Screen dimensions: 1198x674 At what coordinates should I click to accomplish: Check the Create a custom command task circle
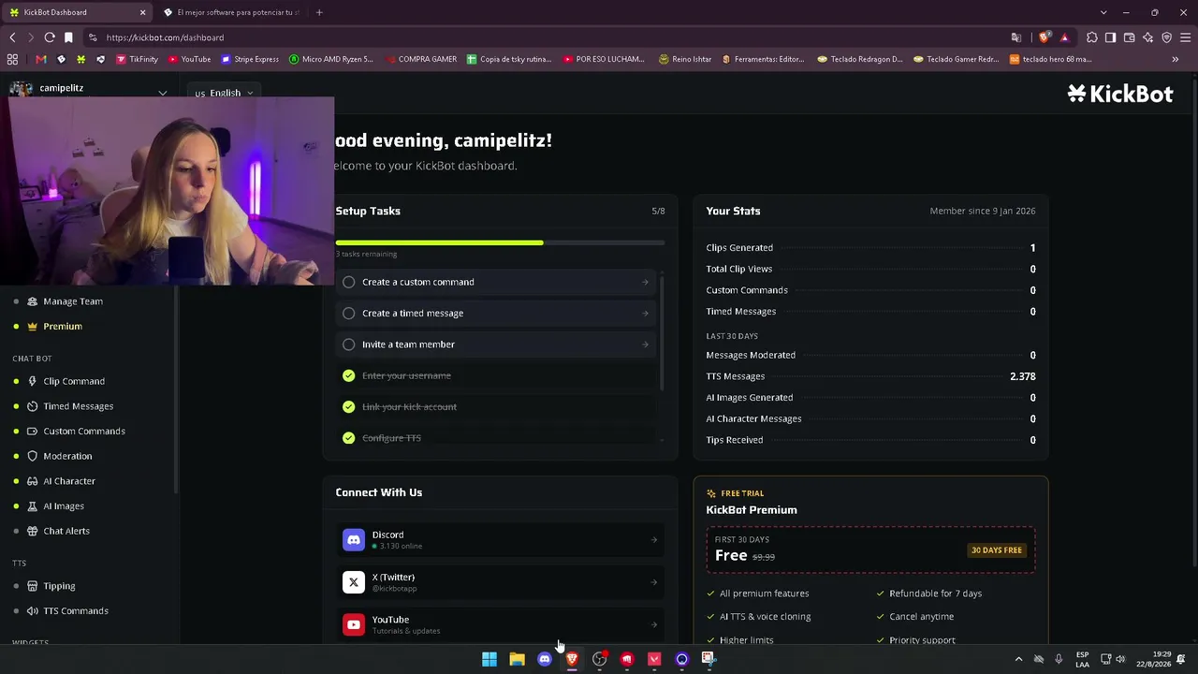pyautogui.click(x=349, y=282)
